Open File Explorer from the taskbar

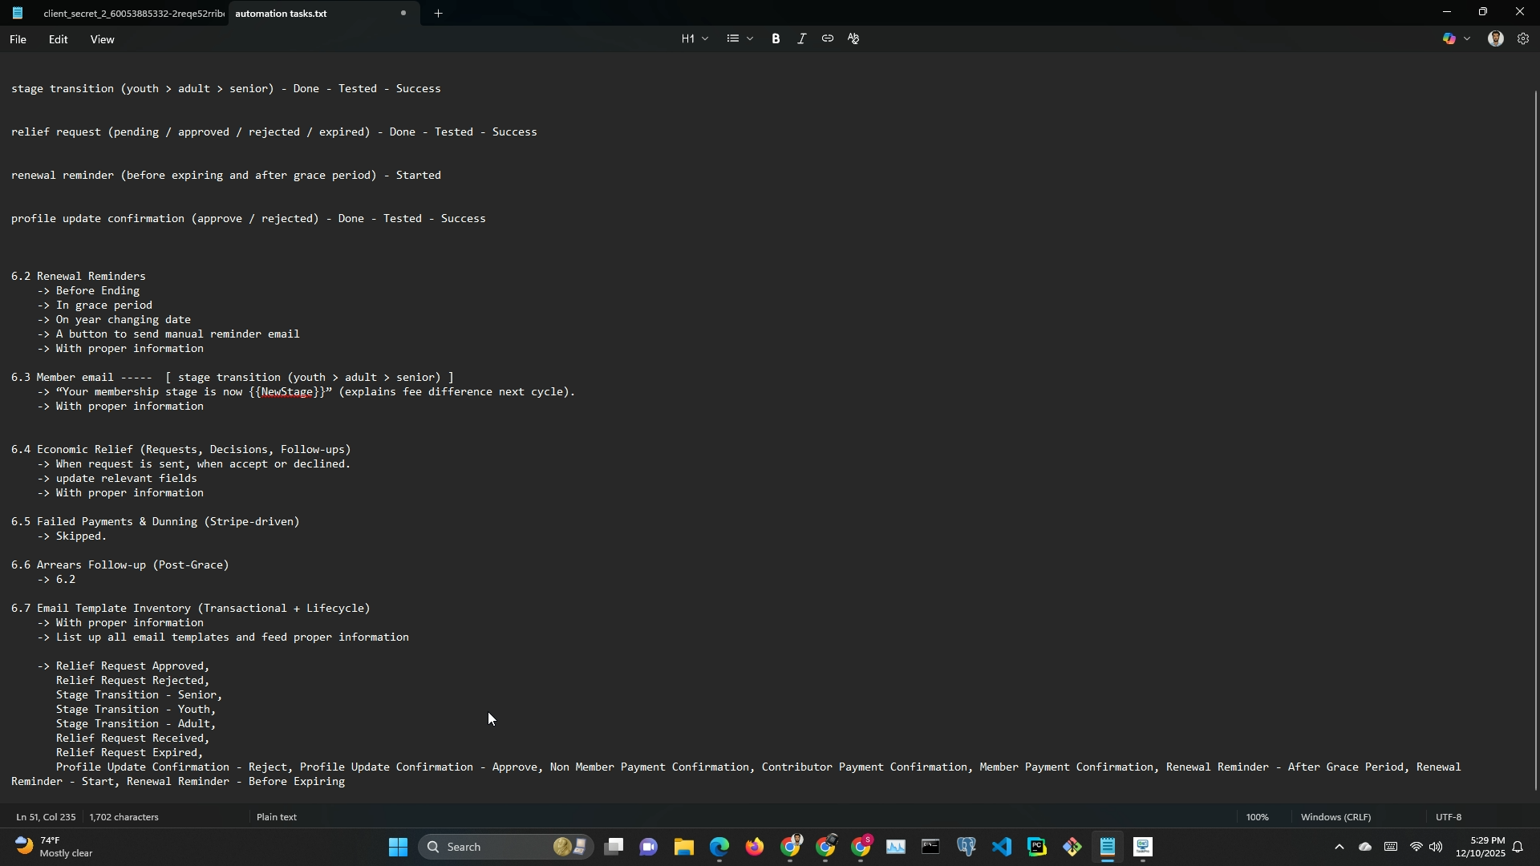tap(683, 848)
